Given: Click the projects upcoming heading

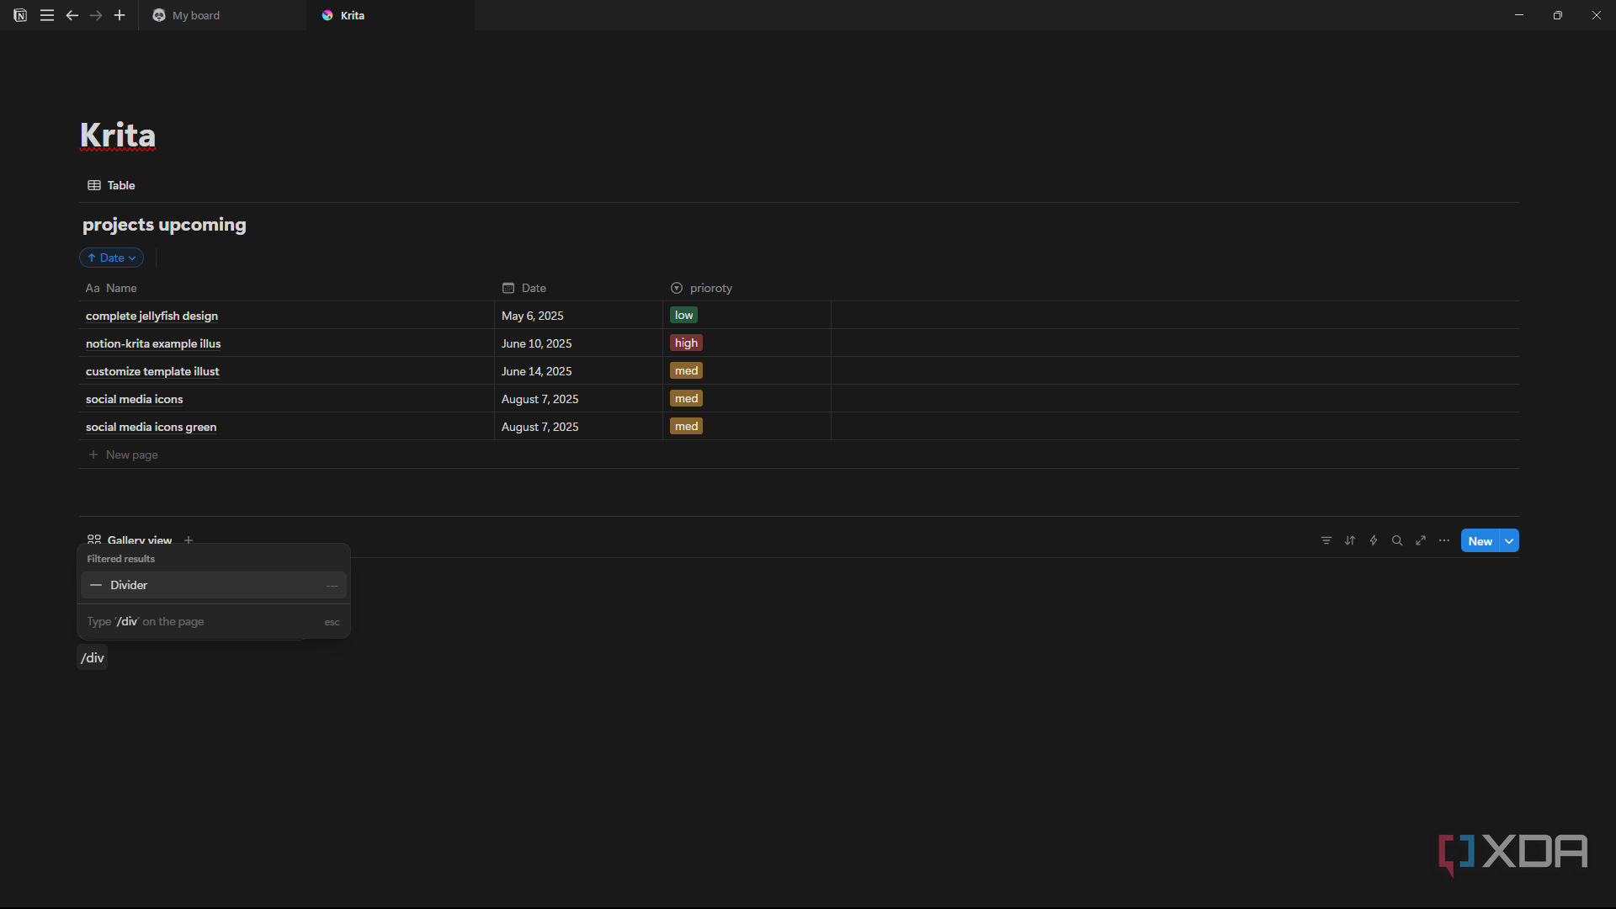Looking at the screenshot, I should pos(164,225).
